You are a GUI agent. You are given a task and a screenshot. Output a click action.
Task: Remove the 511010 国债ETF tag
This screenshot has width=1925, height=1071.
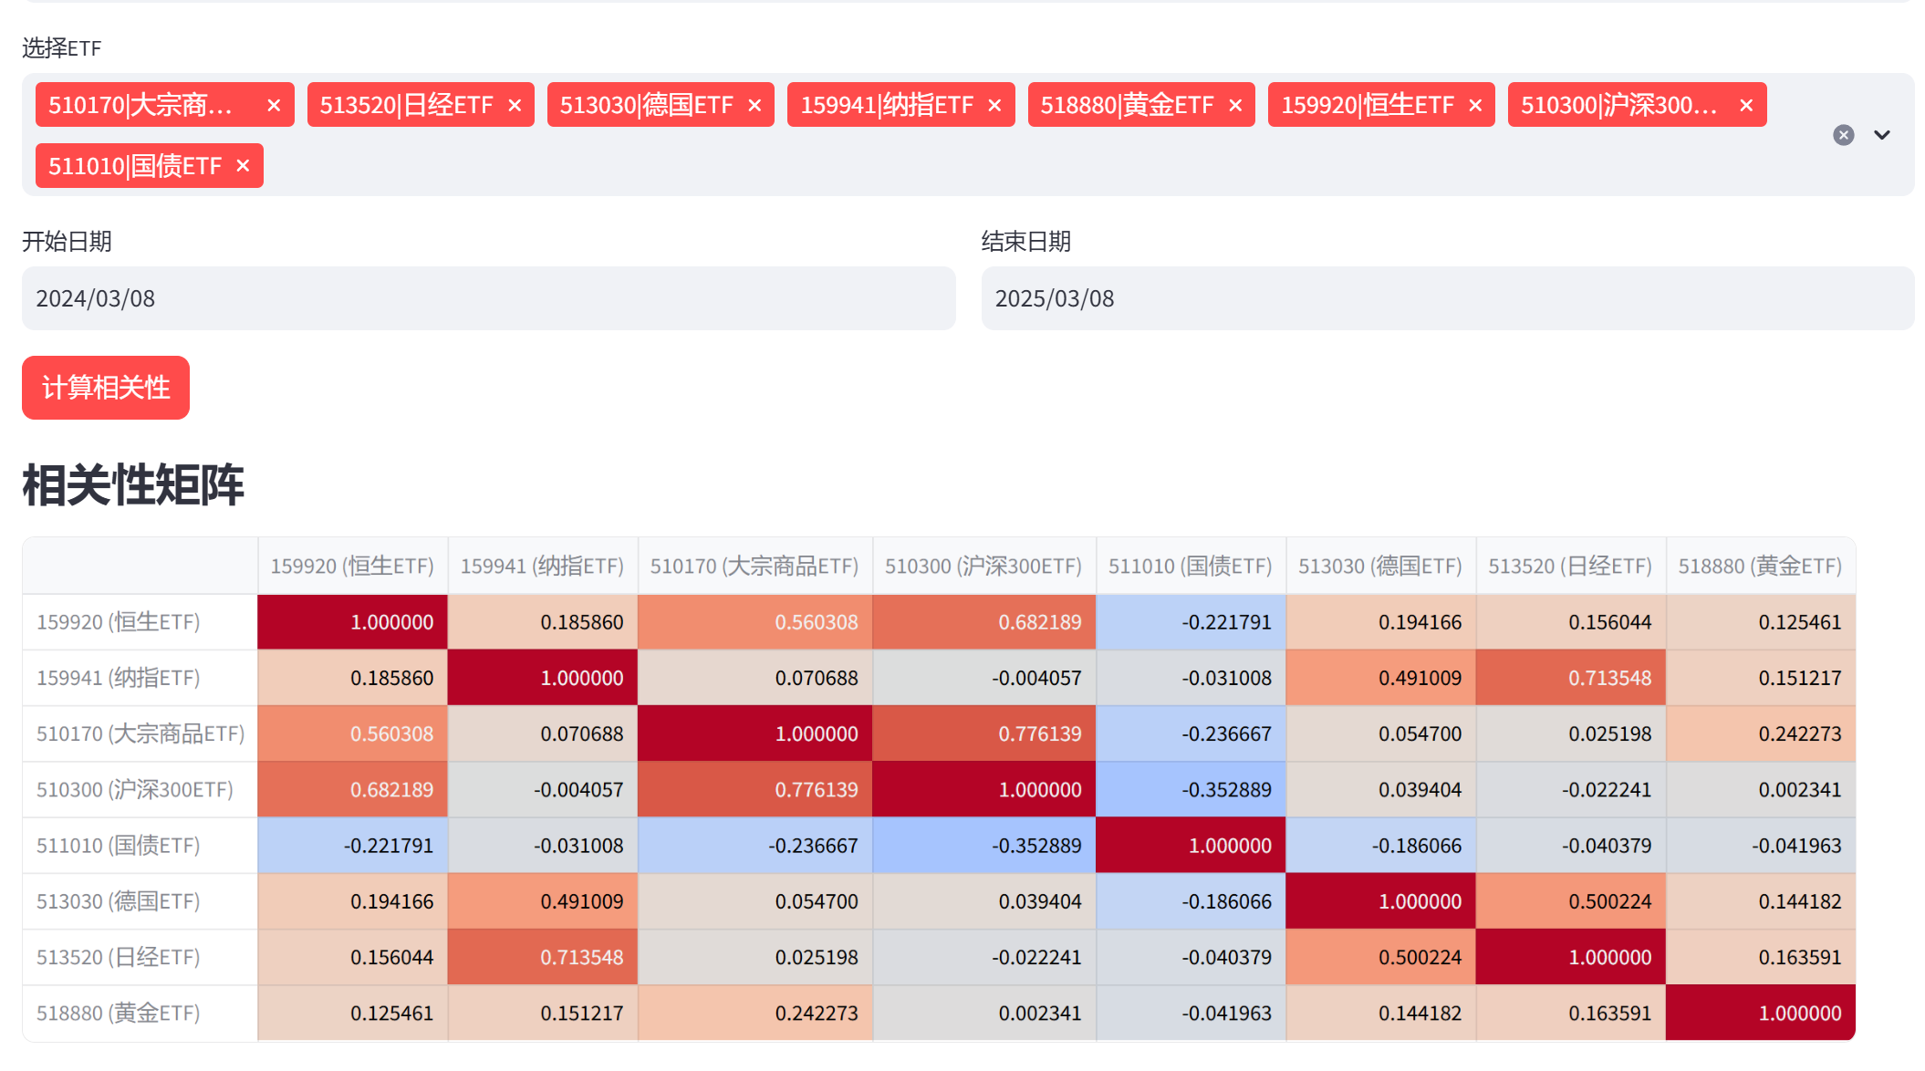(x=243, y=166)
